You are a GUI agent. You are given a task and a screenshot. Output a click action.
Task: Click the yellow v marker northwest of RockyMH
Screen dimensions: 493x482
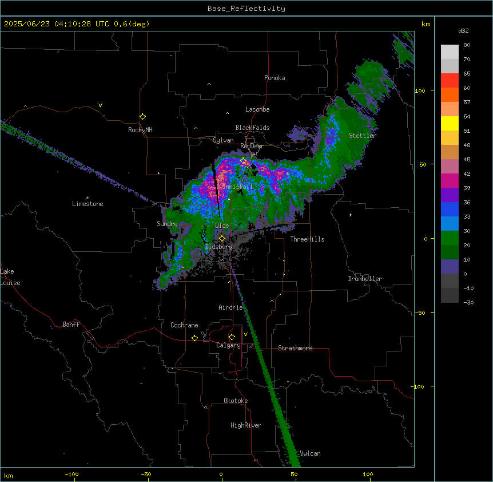(x=100, y=105)
